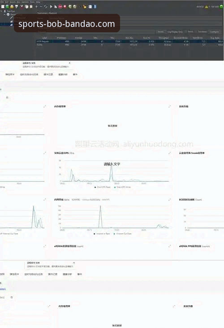
Task: Select the HTTP Request row in results table
Action: coord(129,41)
